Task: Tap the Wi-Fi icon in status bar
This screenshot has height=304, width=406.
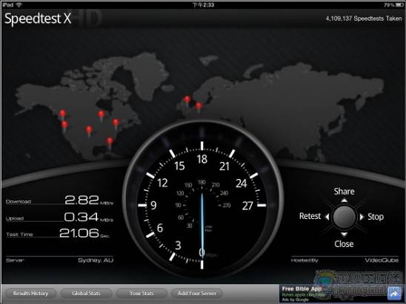Action: click(19, 4)
